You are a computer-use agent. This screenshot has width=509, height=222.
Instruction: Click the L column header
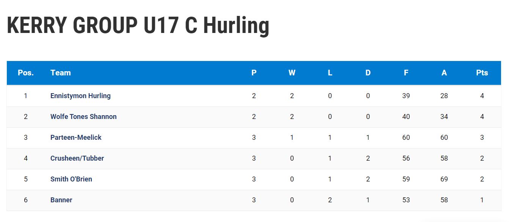point(330,73)
